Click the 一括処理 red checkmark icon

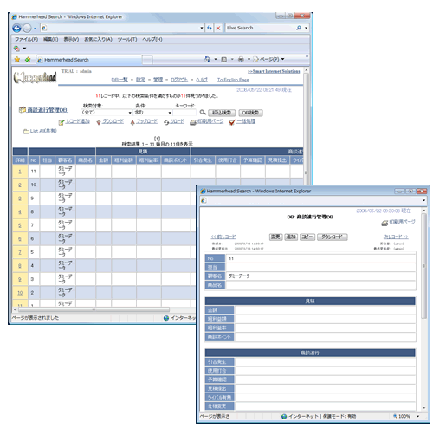tap(232, 122)
